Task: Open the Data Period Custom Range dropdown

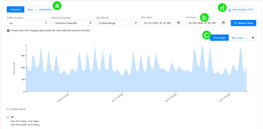Action: [117, 23]
